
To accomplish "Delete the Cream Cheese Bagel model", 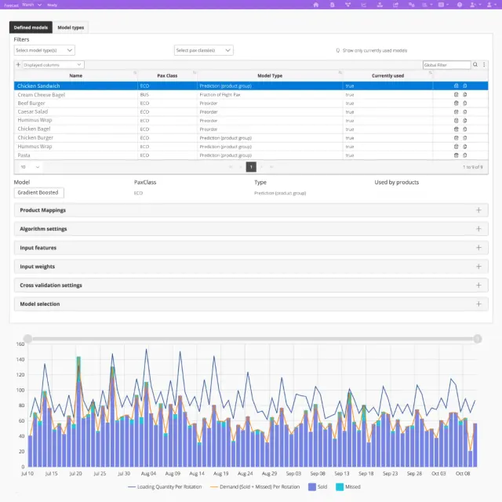I will [x=457, y=94].
